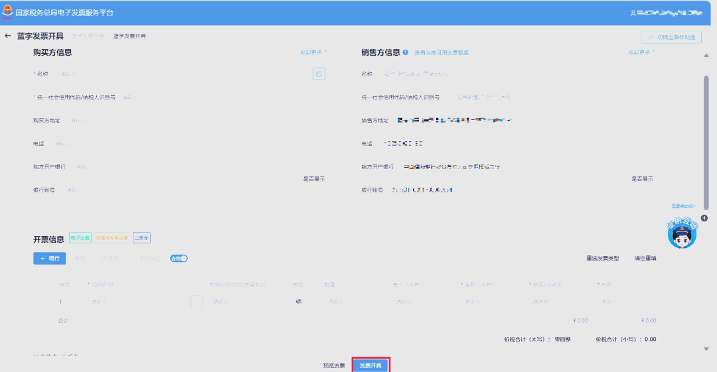Viewport: 717px width, 372px height.
Task: Open 查看当前可用发票额度 link
Action: [441, 52]
